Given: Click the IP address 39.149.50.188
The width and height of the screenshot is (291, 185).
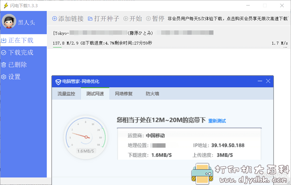Looking at the screenshot, I should [x=228, y=145].
